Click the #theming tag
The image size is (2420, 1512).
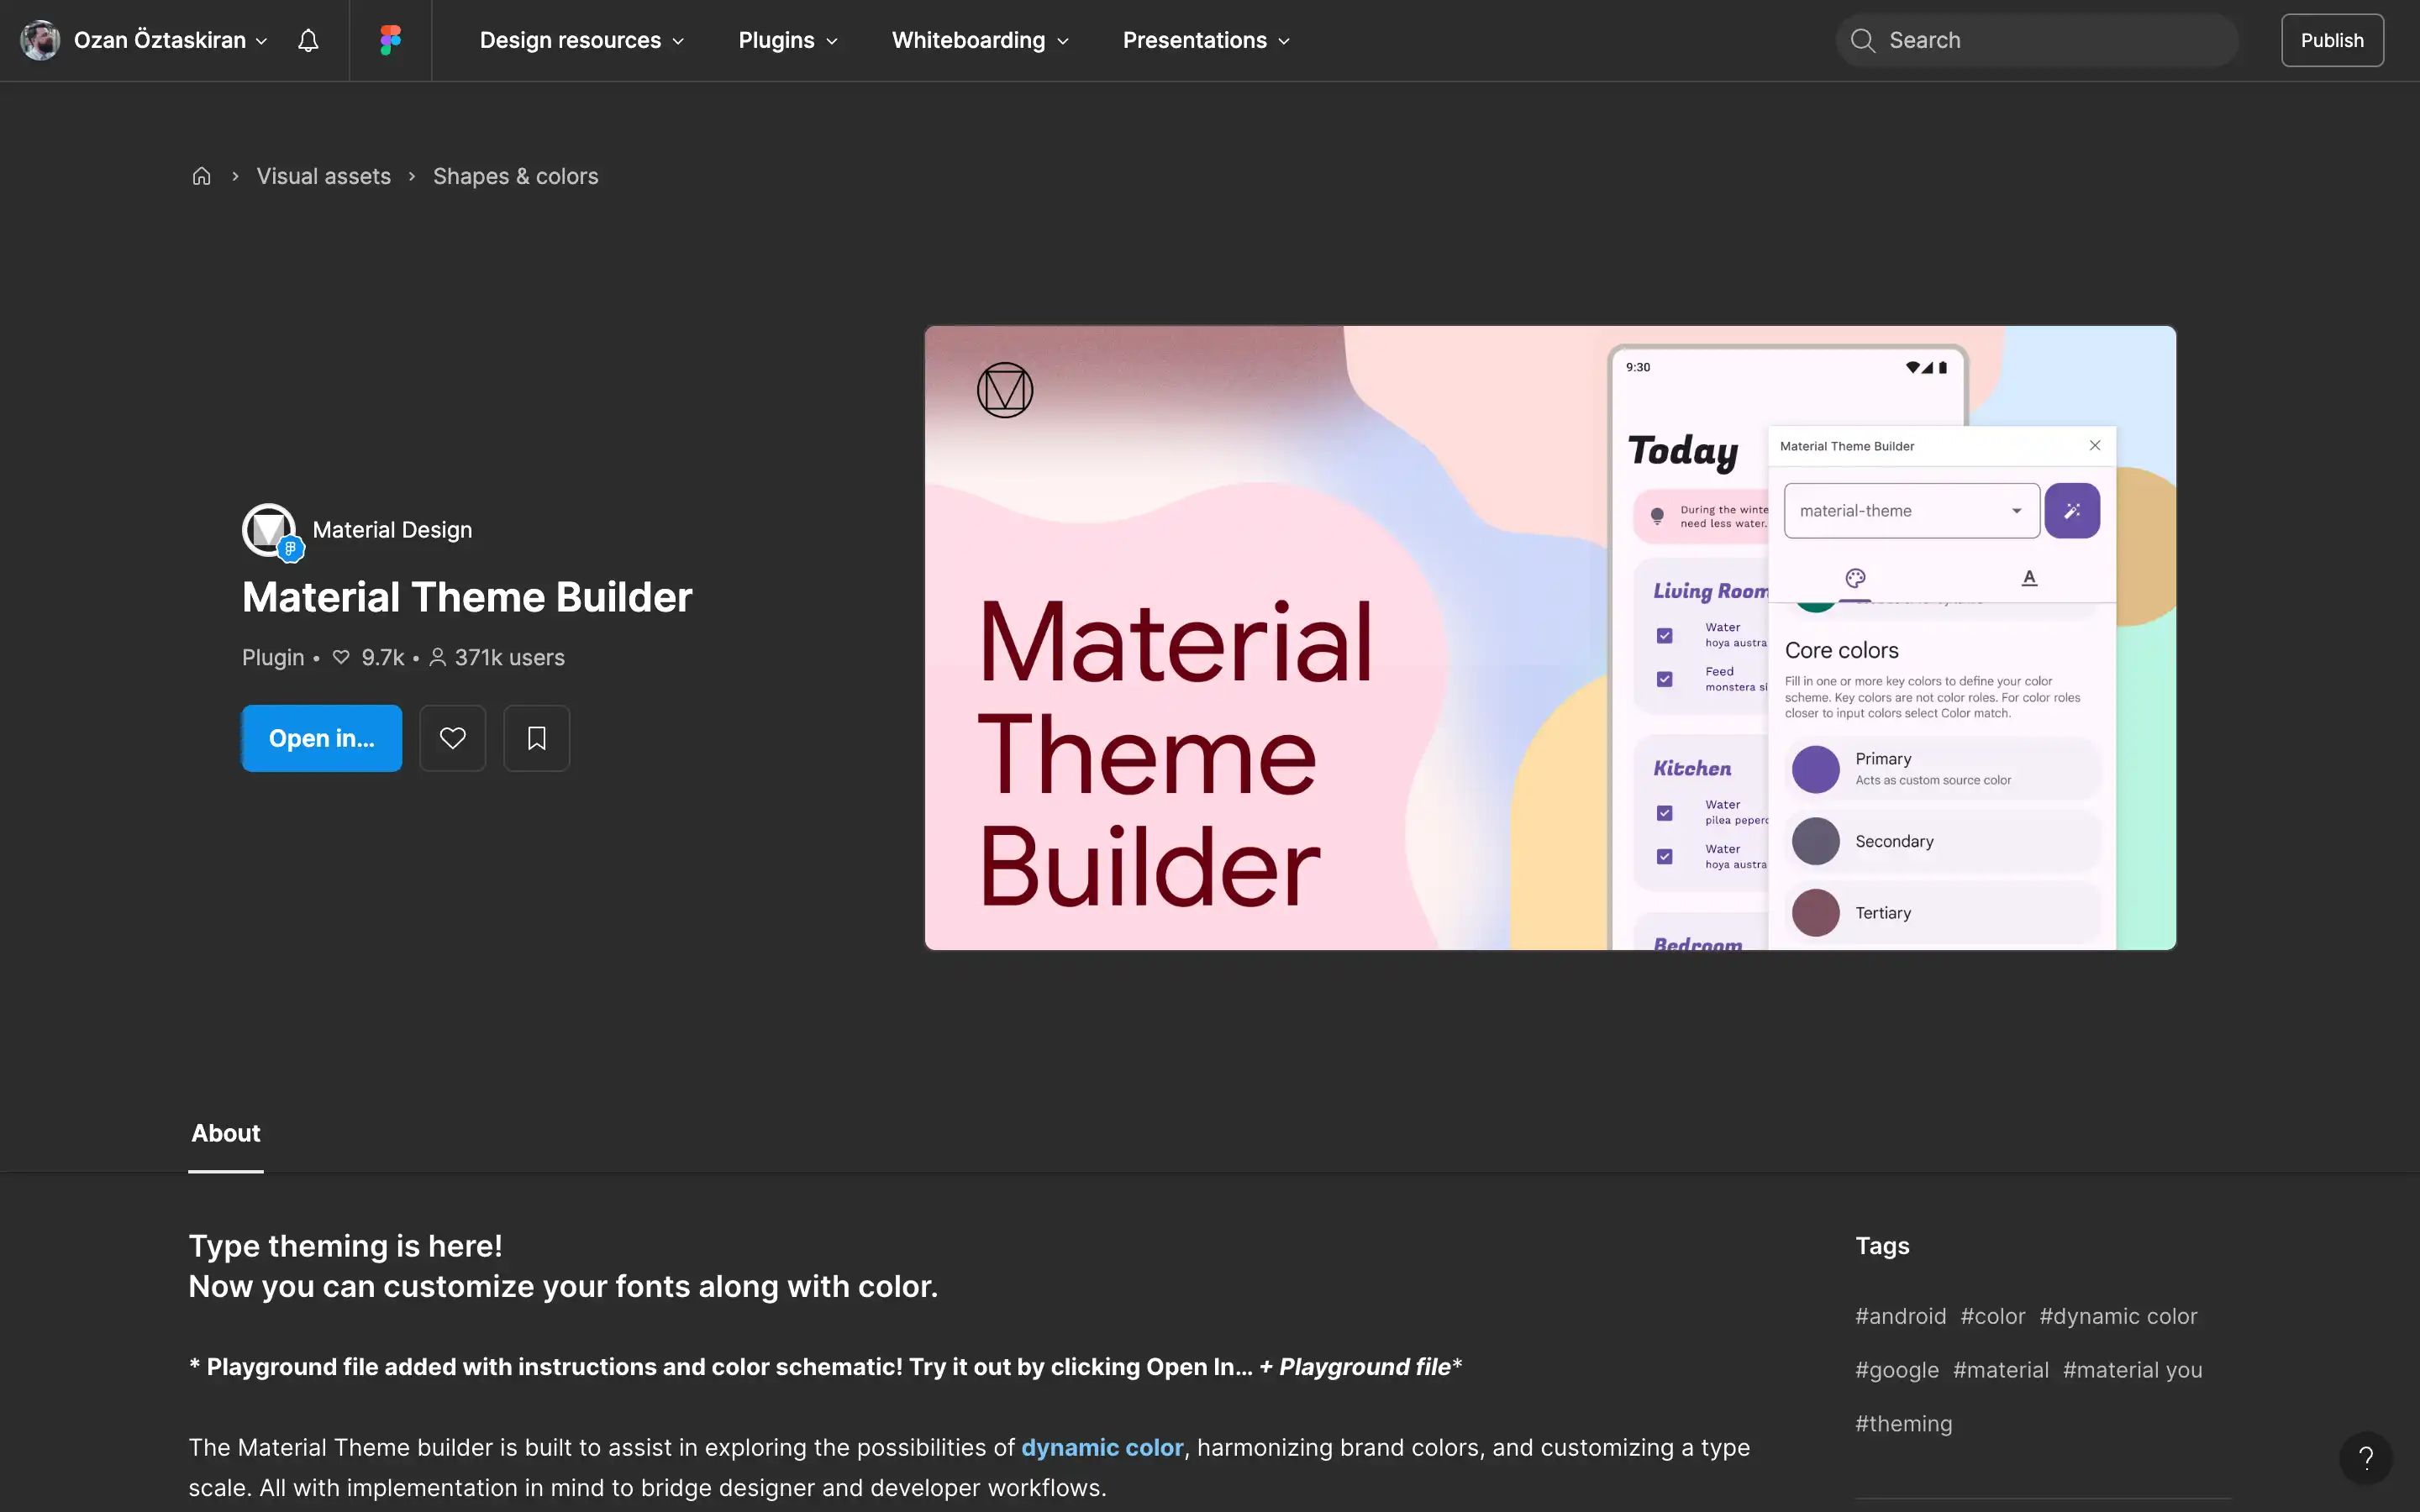click(1904, 1424)
